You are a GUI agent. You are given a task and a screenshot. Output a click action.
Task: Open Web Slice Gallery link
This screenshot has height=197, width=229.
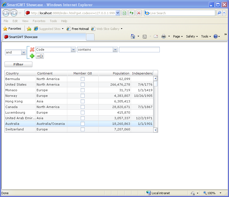click(107, 29)
